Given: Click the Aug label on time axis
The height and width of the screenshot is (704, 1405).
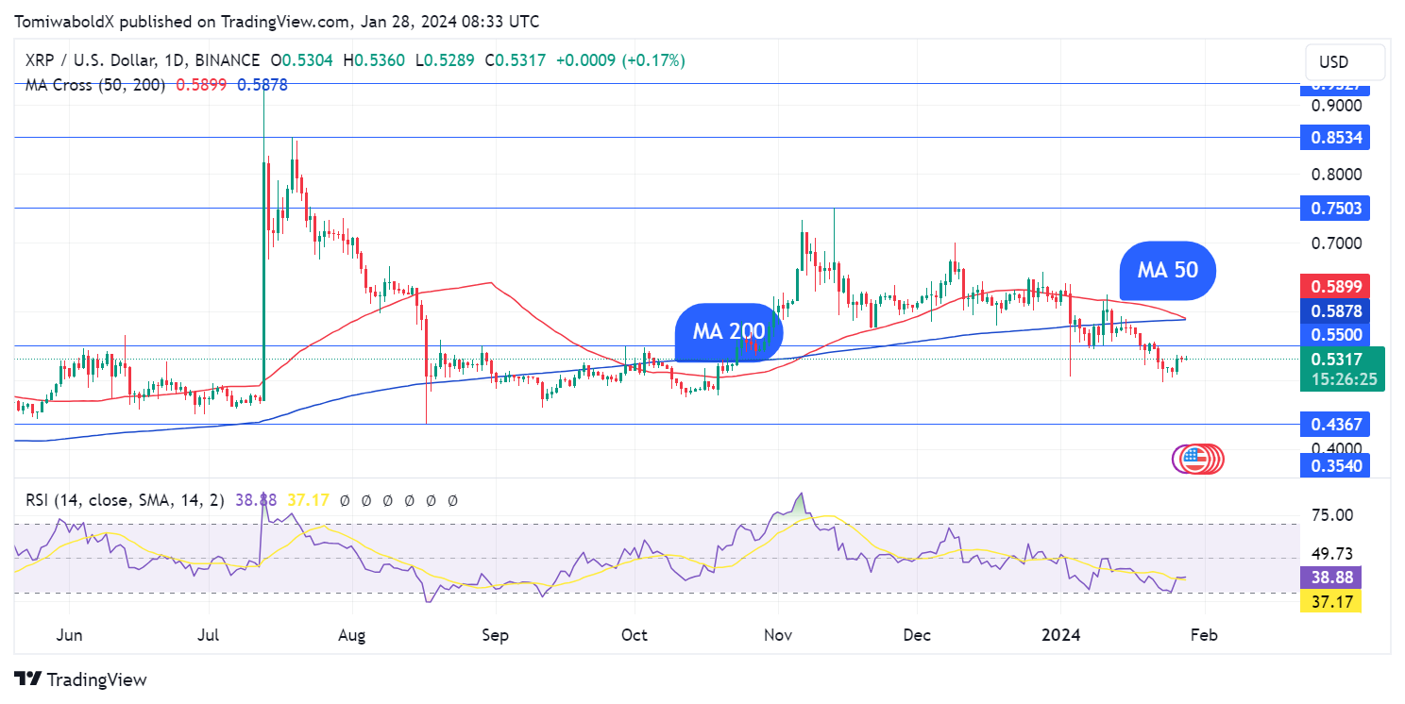Looking at the screenshot, I should [352, 635].
